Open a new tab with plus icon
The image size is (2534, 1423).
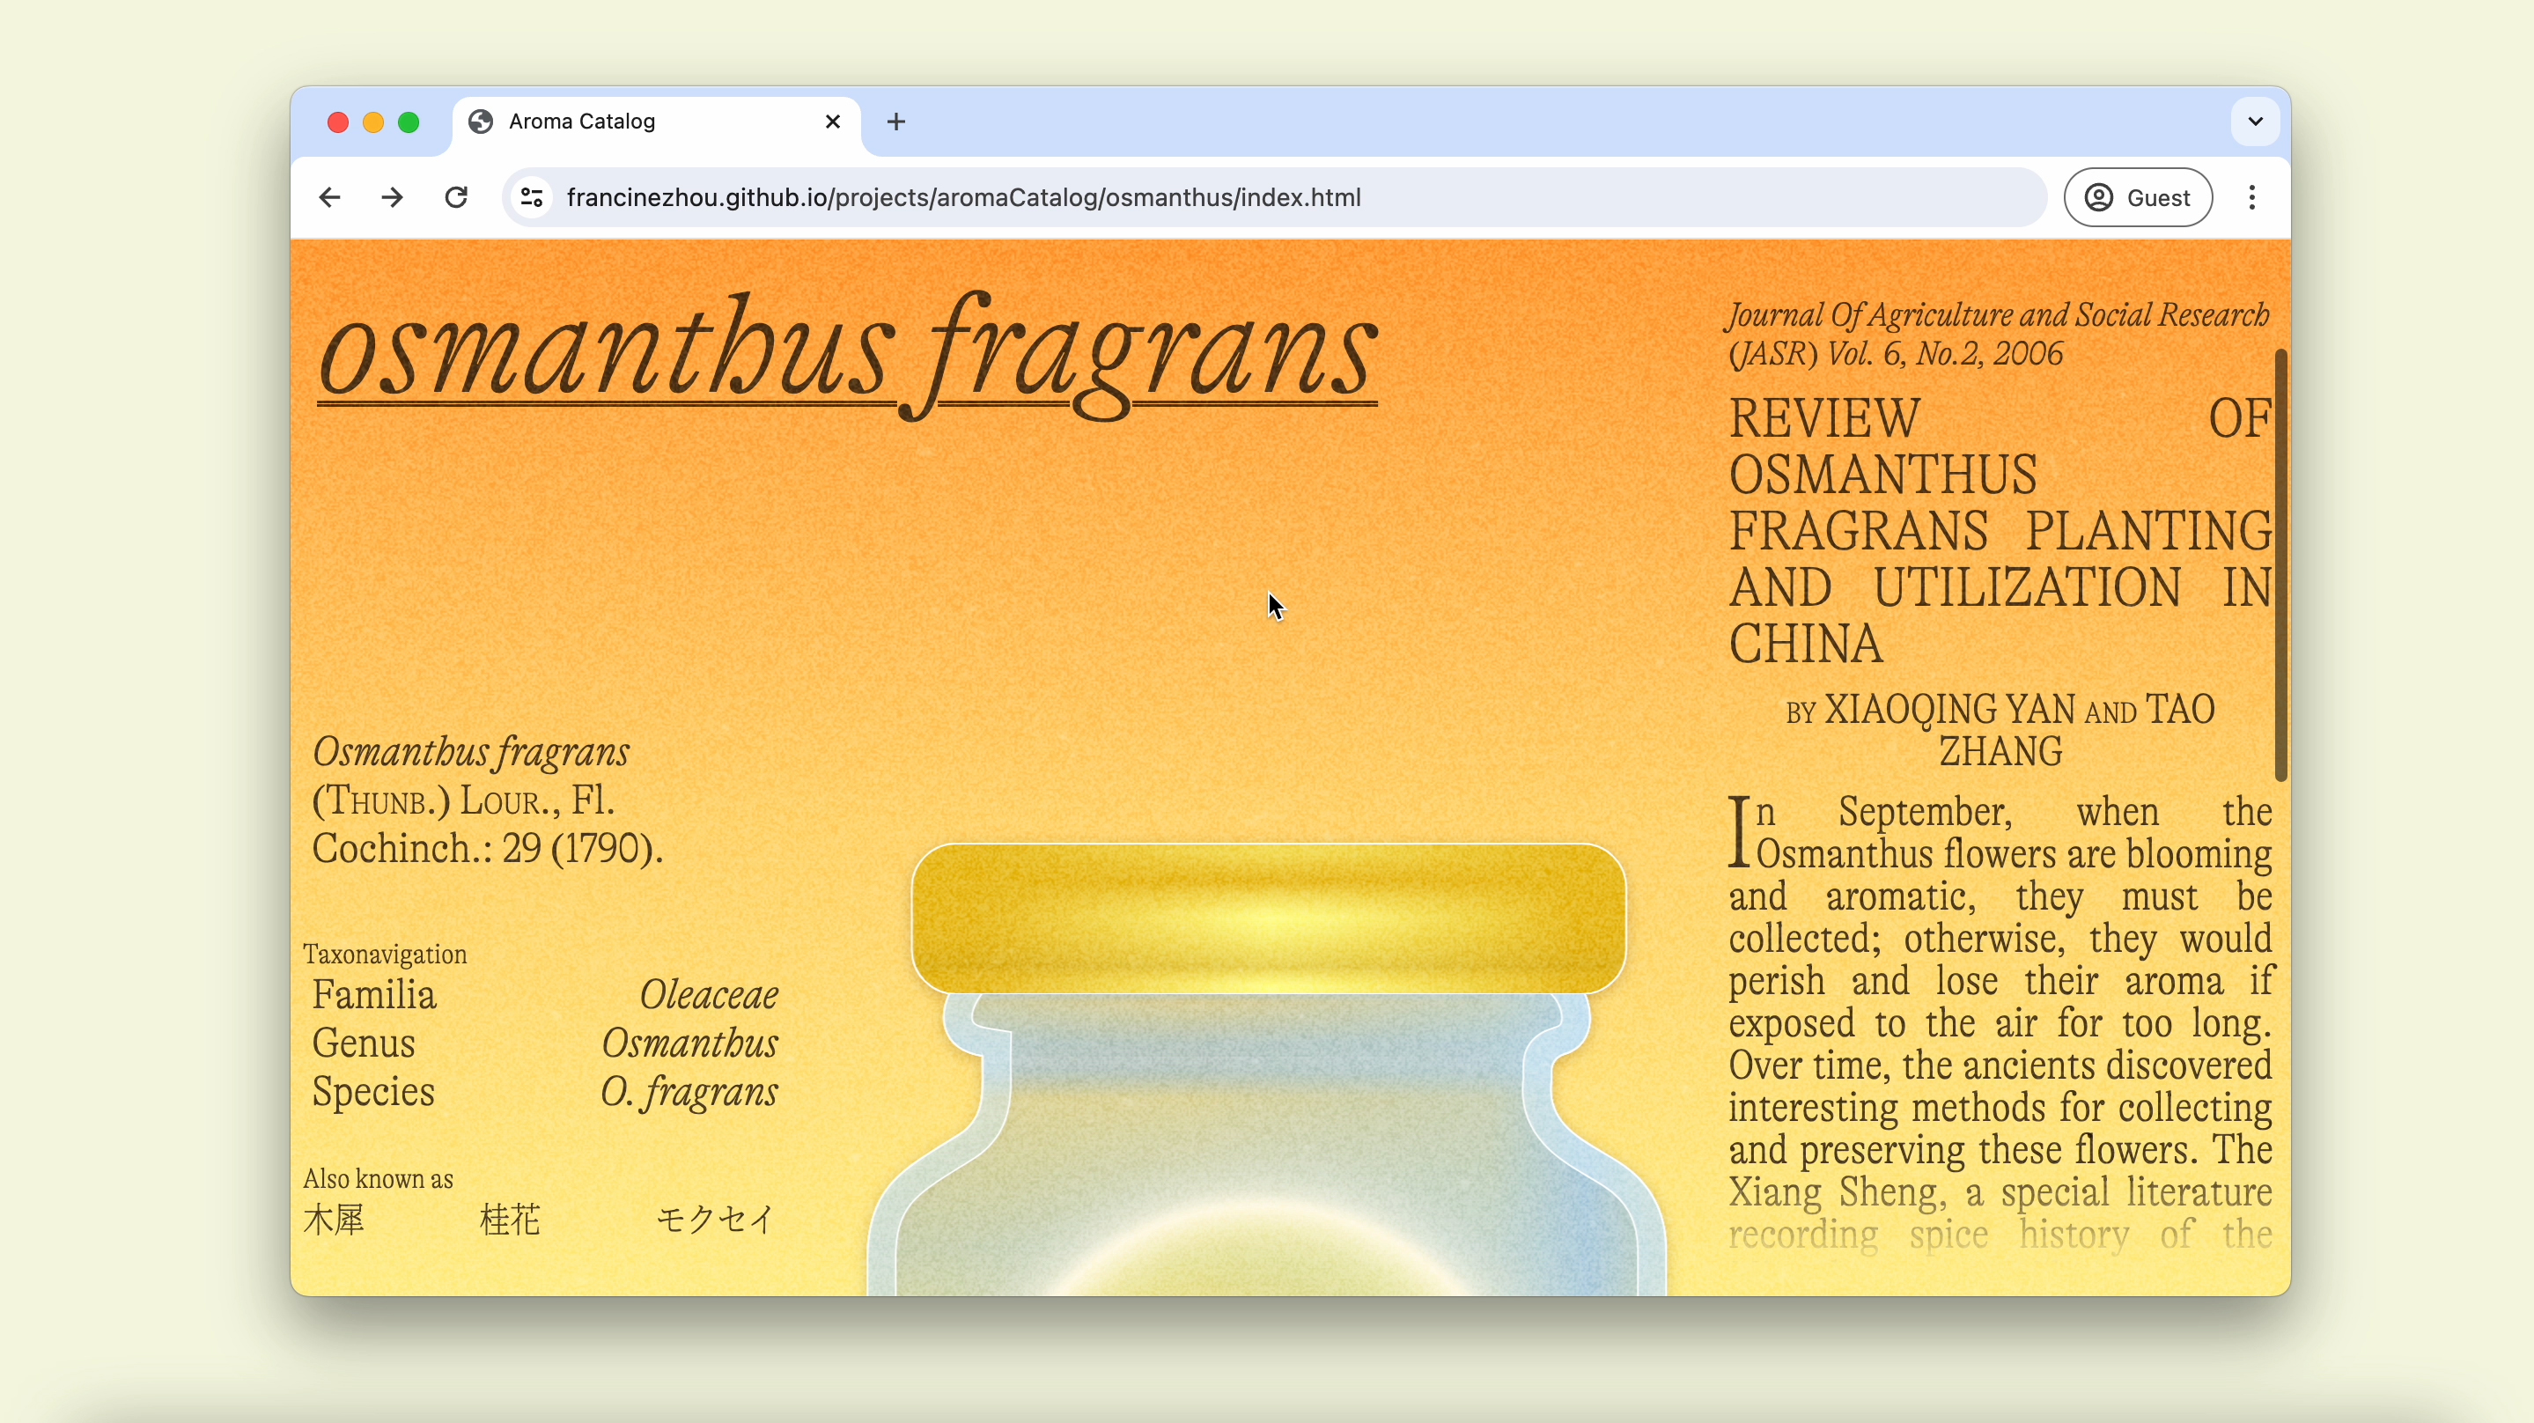point(895,122)
